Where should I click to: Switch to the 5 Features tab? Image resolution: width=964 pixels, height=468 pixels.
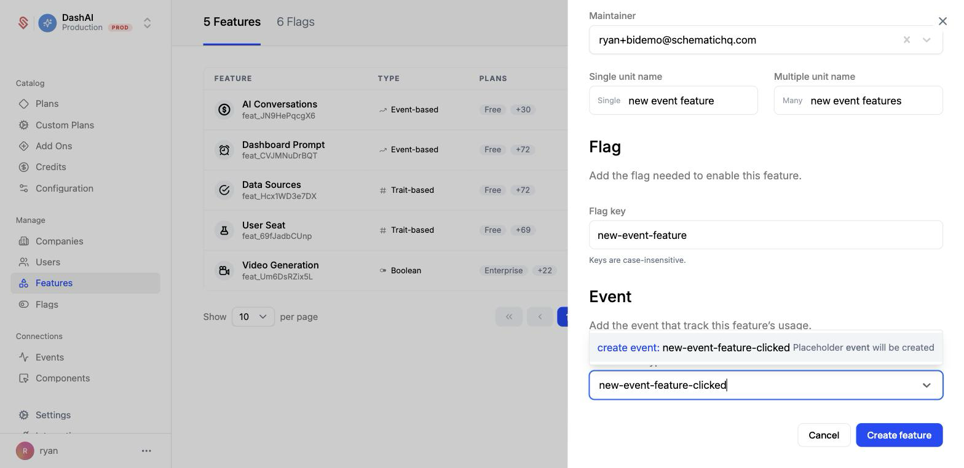232,22
